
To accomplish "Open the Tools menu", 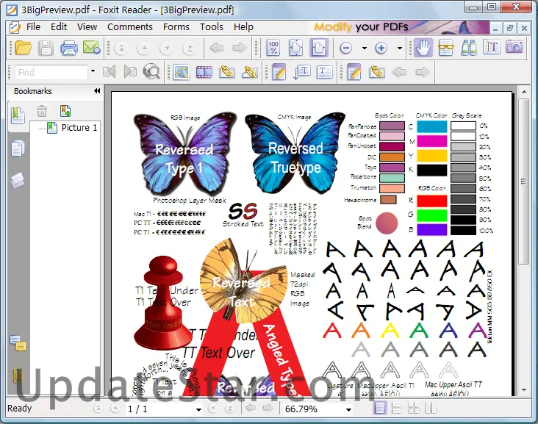I will point(212,26).
